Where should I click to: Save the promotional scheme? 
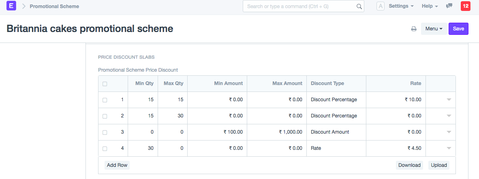[x=458, y=29]
